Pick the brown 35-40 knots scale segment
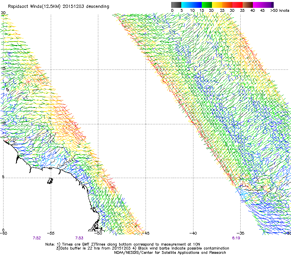This screenshot has height=255, width=291. click(x=248, y=5)
